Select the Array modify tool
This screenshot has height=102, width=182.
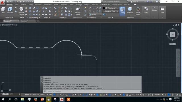click(69, 14)
